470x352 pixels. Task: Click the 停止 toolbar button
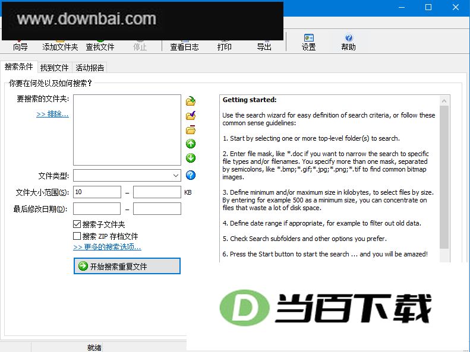pos(140,47)
